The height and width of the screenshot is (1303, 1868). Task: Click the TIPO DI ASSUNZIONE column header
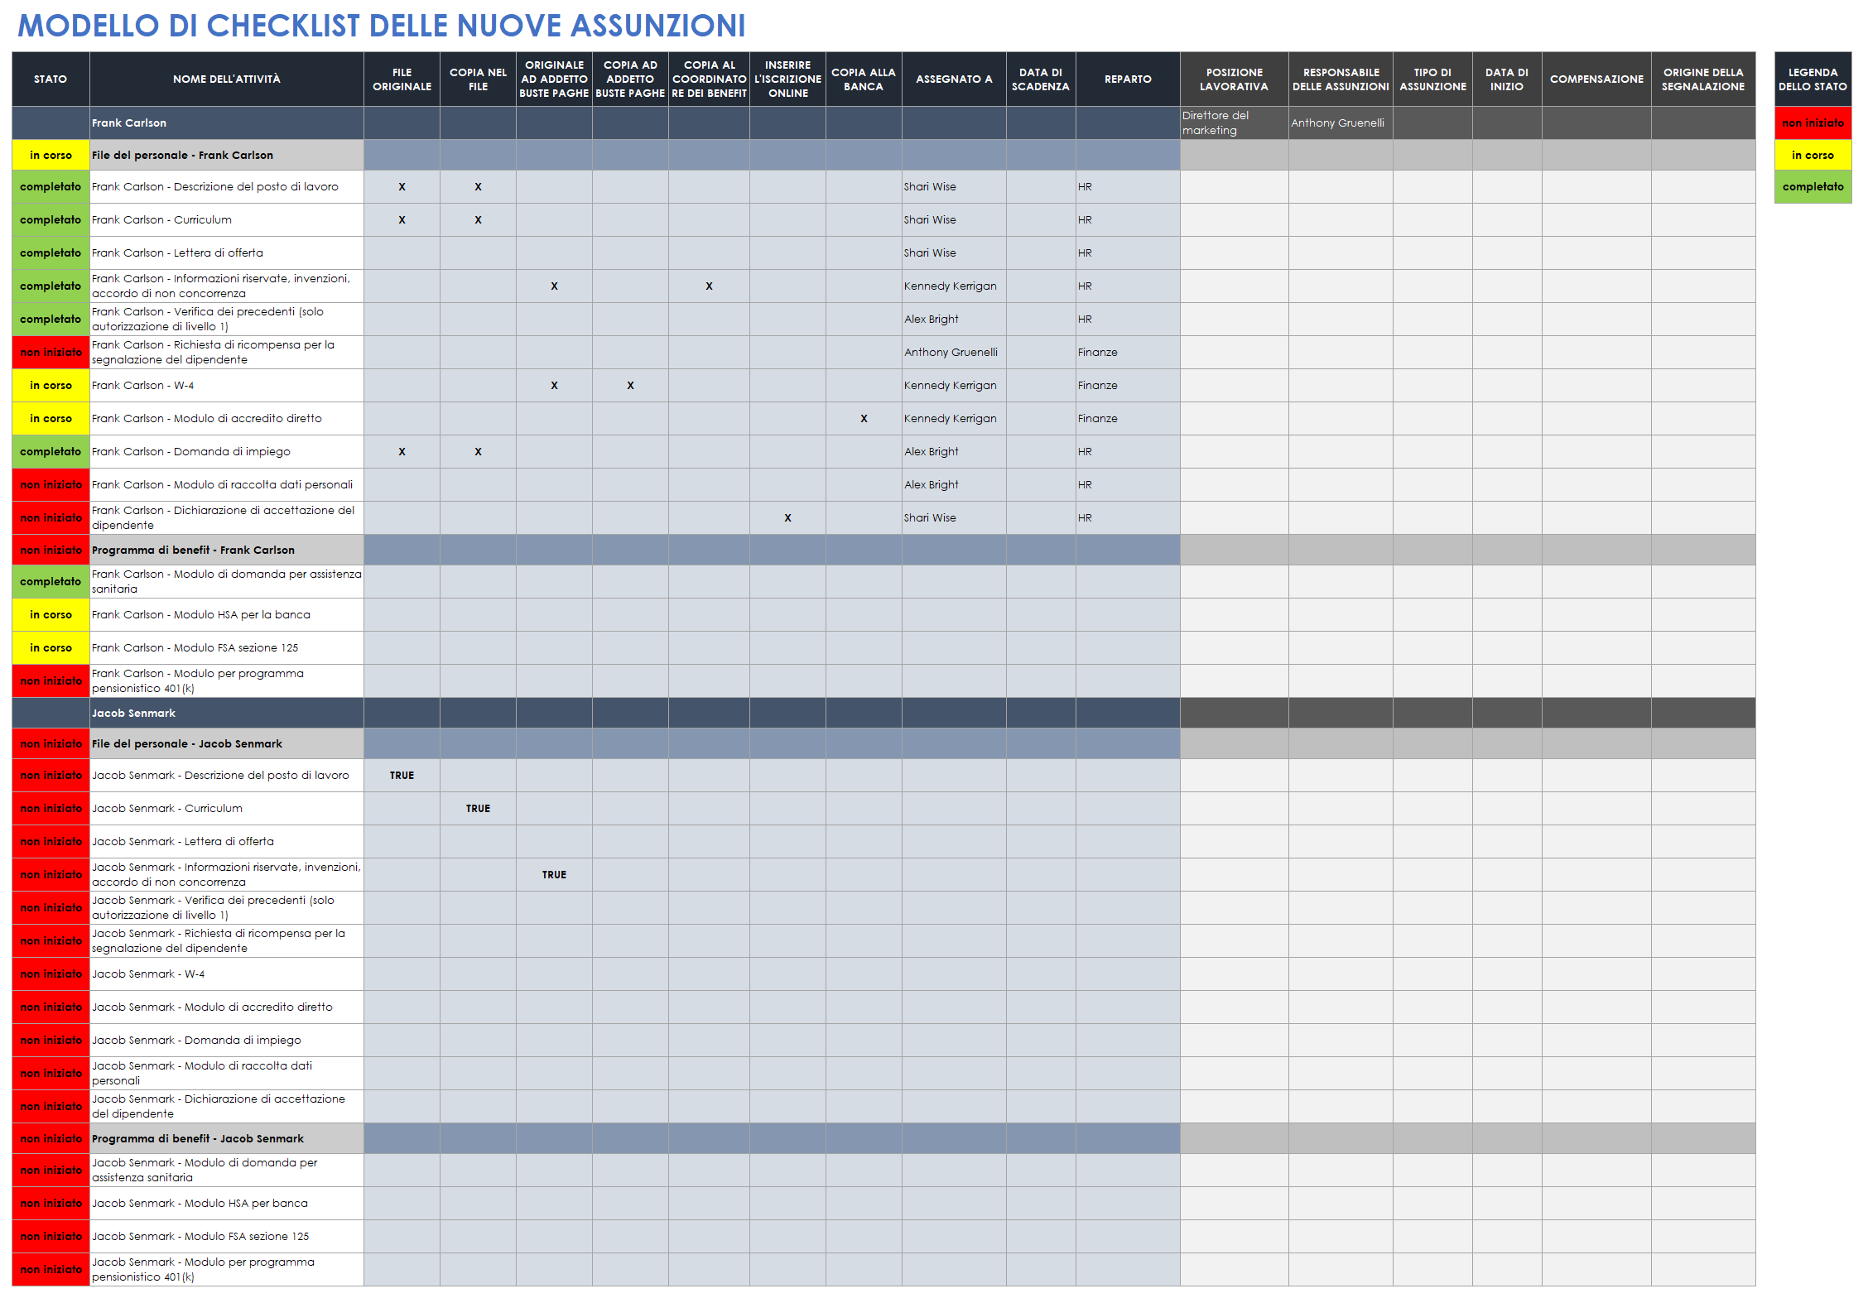click(1432, 79)
